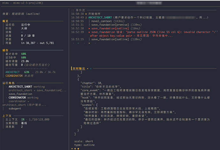Click the 16:52:39 timestamp
Image resolution: width=220 pixels, height=150 pixels.
pyautogui.click(x=77, y=32)
